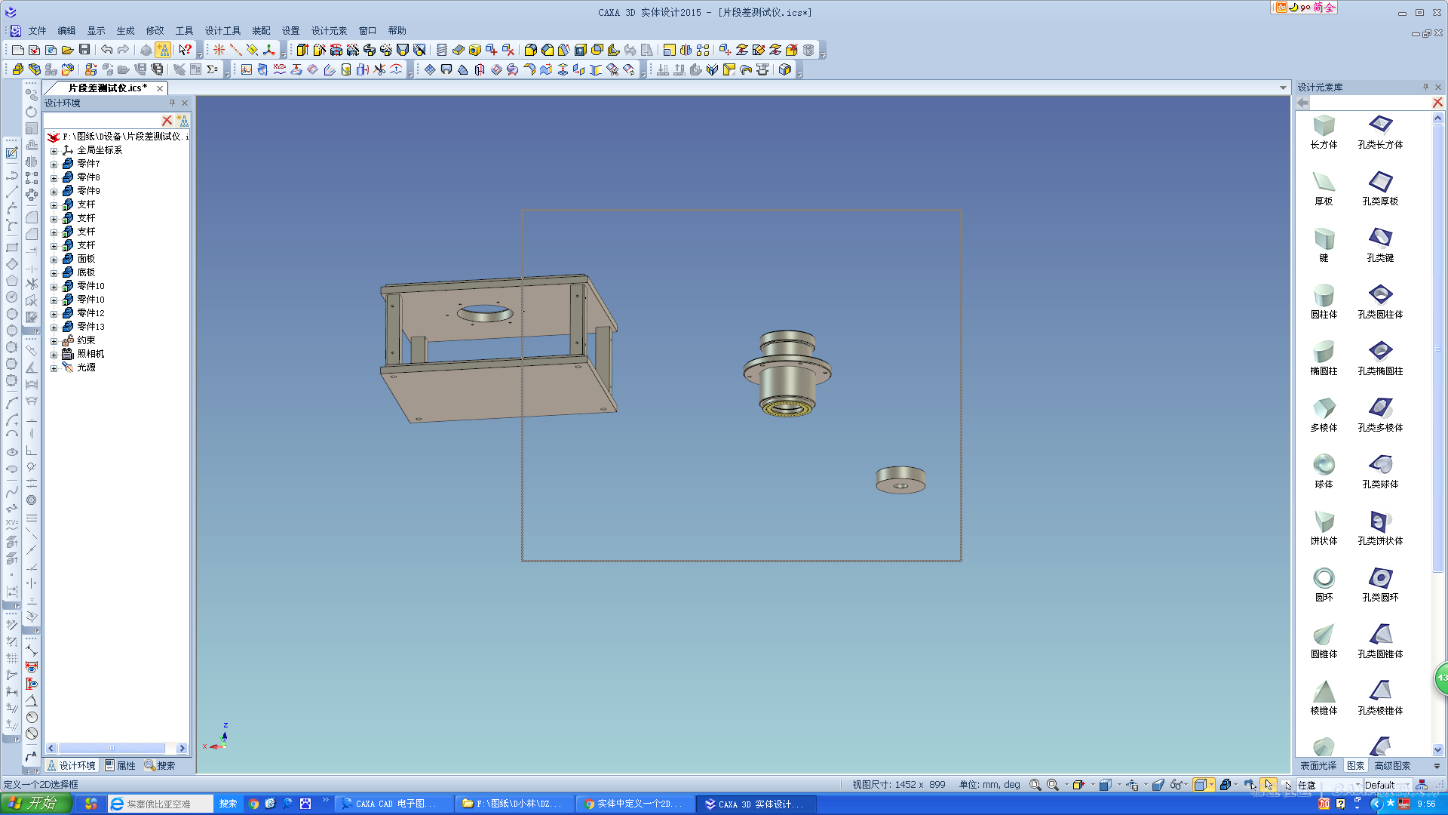The height and width of the screenshot is (815, 1448).
Task: Pin the 设计元素库 panel
Action: tap(1425, 88)
